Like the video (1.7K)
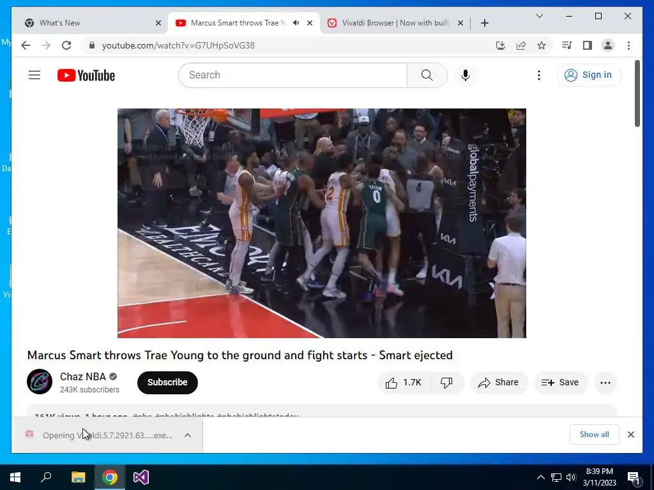The width and height of the screenshot is (654, 490). pyautogui.click(x=404, y=383)
